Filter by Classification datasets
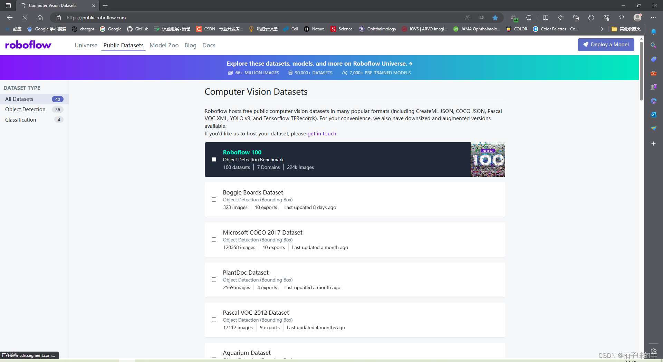This screenshot has height=362, width=663. click(34, 120)
